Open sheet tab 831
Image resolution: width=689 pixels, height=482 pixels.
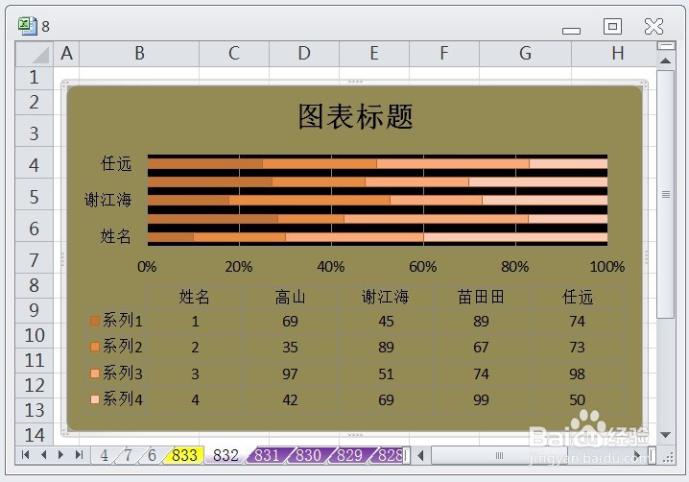click(x=267, y=455)
